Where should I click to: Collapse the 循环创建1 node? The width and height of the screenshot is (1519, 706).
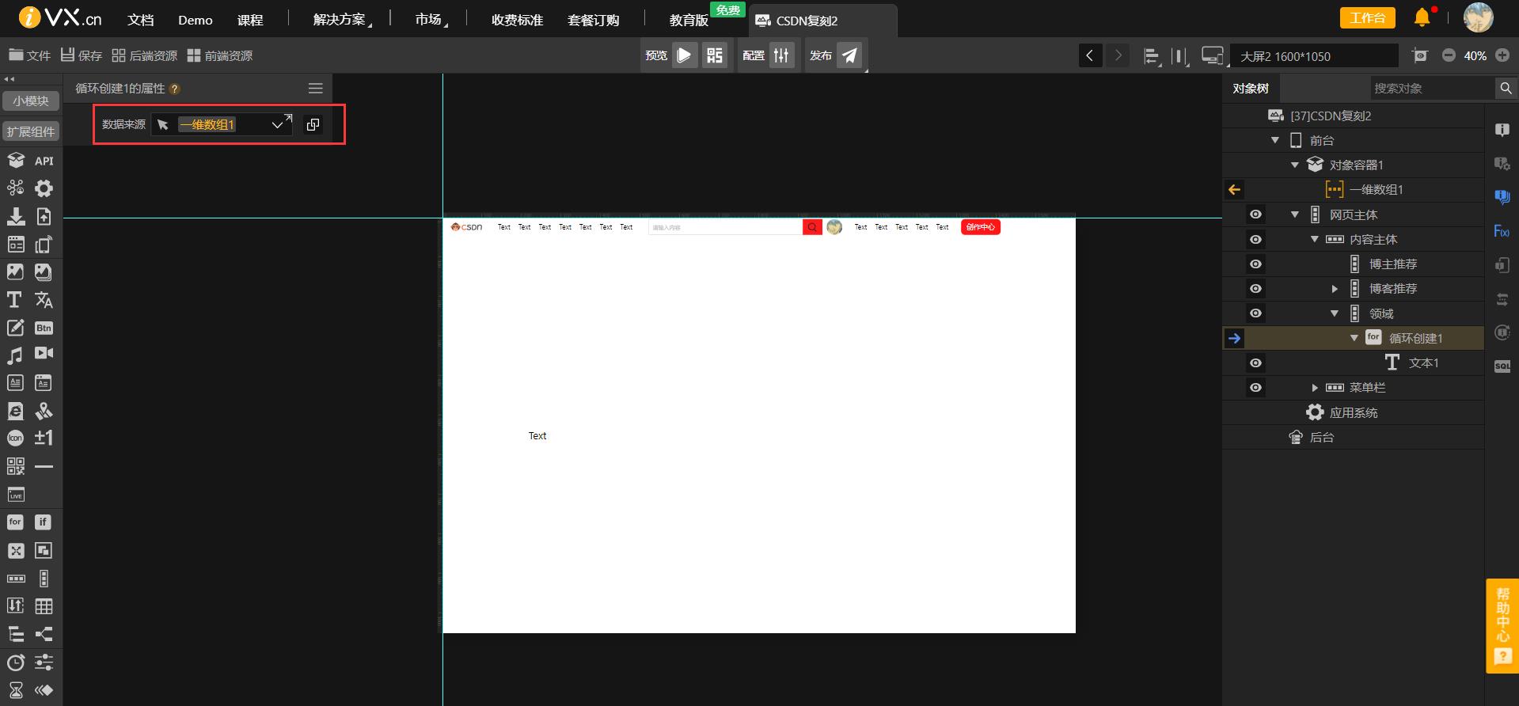coord(1354,338)
